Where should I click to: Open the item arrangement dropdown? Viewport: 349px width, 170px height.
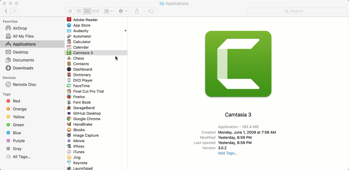tap(108, 11)
